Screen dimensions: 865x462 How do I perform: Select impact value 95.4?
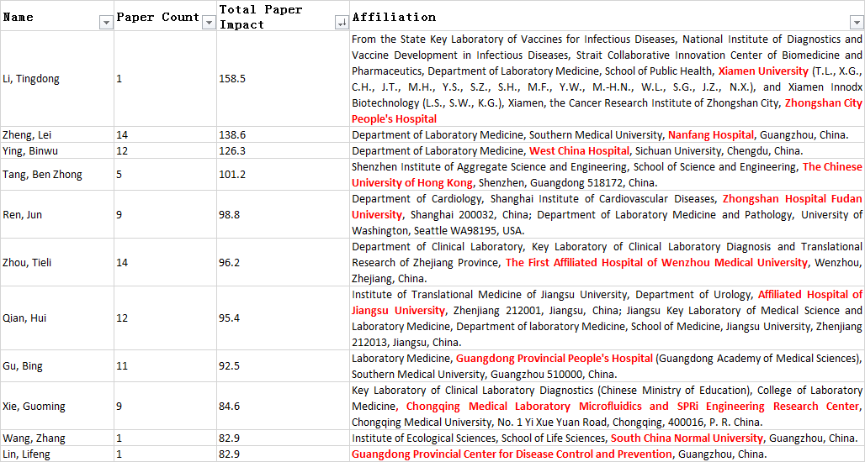tap(283, 318)
